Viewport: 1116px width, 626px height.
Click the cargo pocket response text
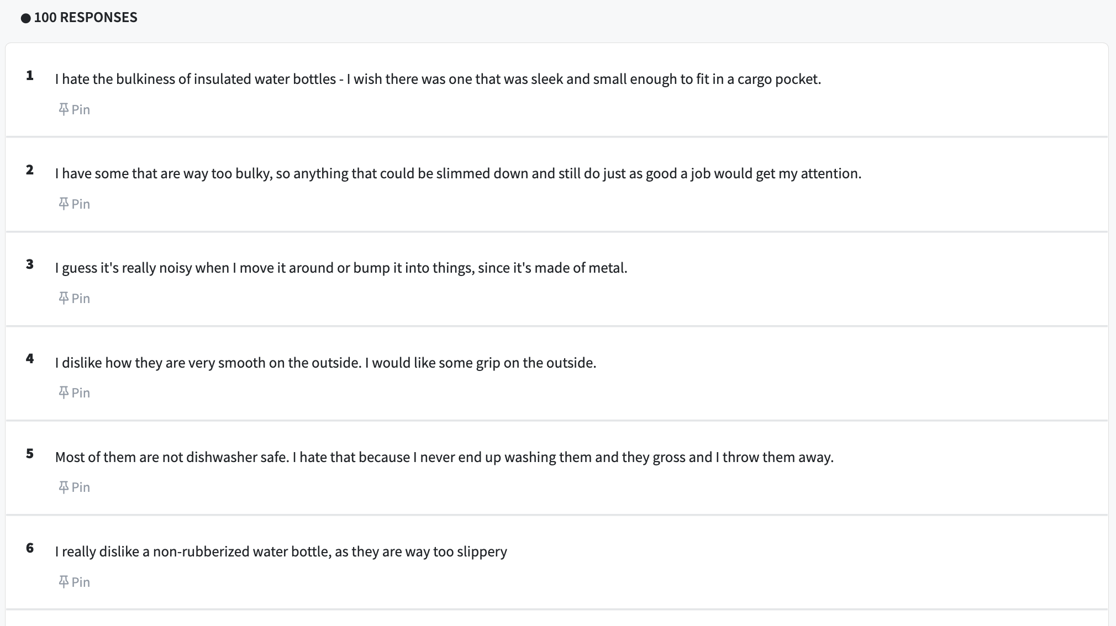click(438, 79)
